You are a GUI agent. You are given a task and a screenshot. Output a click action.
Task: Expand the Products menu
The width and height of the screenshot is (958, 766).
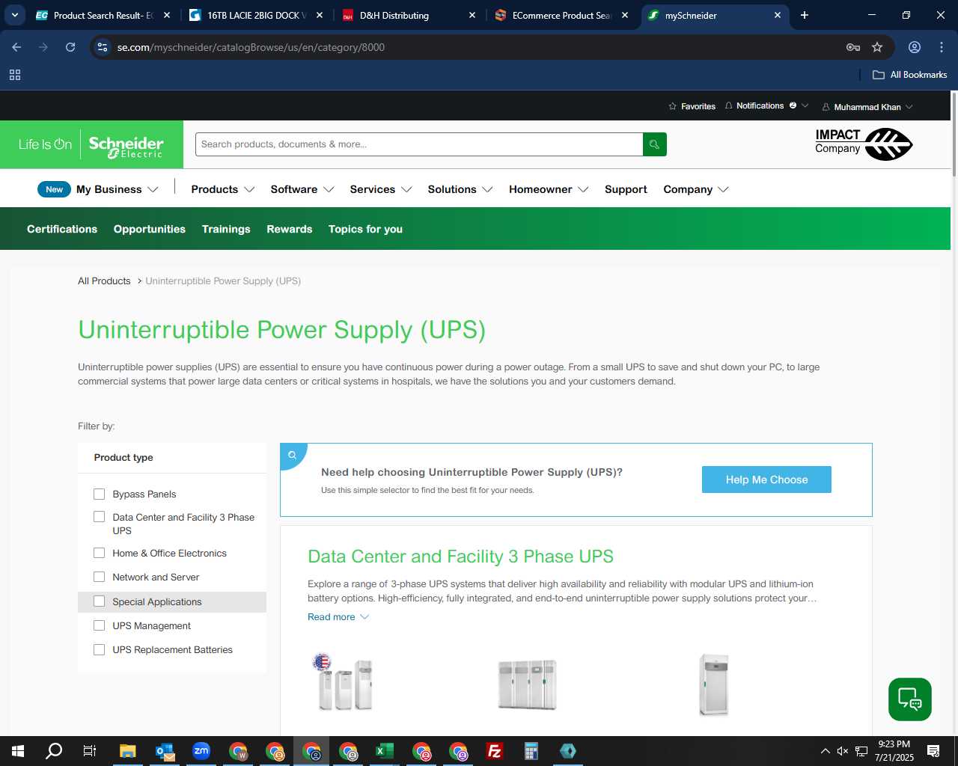(x=223, y=189)
